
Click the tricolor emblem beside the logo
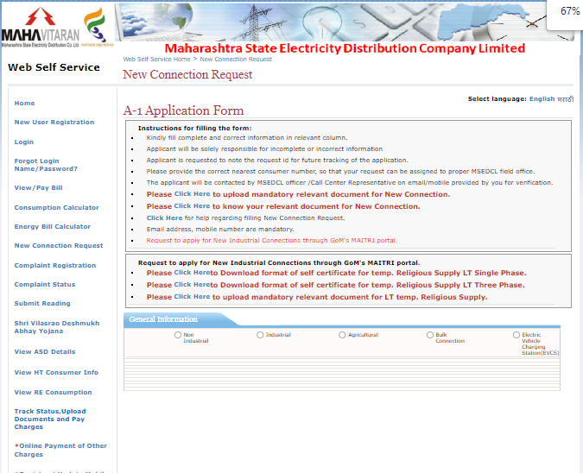[96, 26]
